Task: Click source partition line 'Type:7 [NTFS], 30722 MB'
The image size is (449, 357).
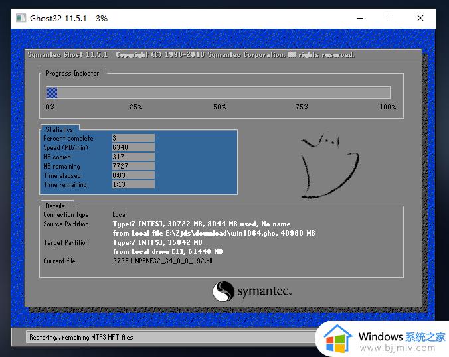Action: tap(202, 224)
